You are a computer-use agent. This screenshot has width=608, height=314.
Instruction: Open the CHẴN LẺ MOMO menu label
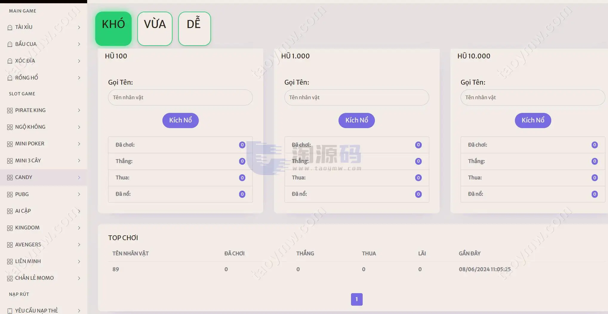(x=34, y=278)
